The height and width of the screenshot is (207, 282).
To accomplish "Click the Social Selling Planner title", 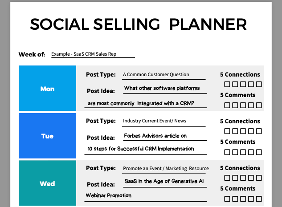I will point(138,24).
